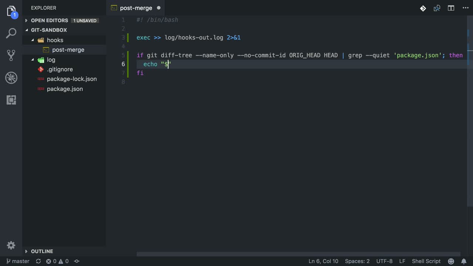Click the .gitignore git file icon
This screenshot has height=266, width=473.
(41, 69)
